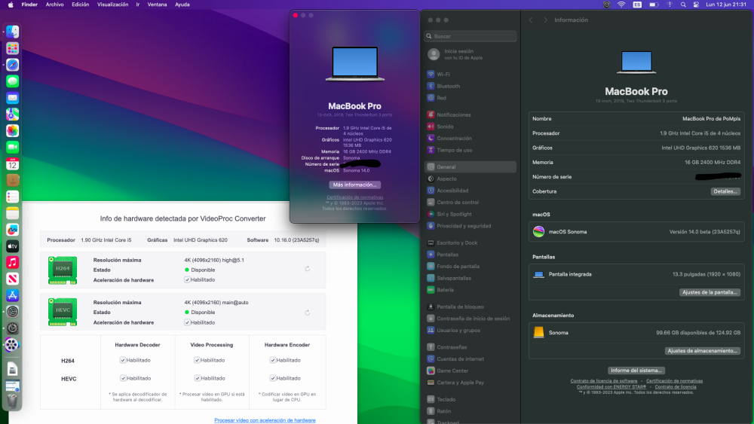754x424 pixels.
Task: Click Informe del sistema button
Action: (636, 371)
